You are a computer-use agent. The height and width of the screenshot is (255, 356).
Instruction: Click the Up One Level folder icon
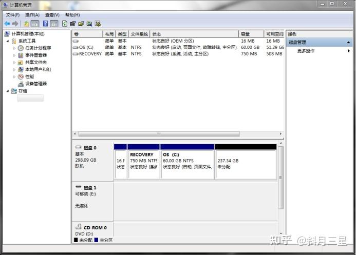pyautogui.click(x=26, y=24)
